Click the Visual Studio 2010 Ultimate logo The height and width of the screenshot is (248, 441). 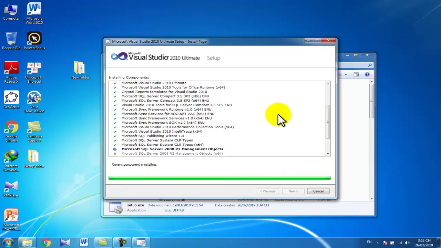pos(155,57)
